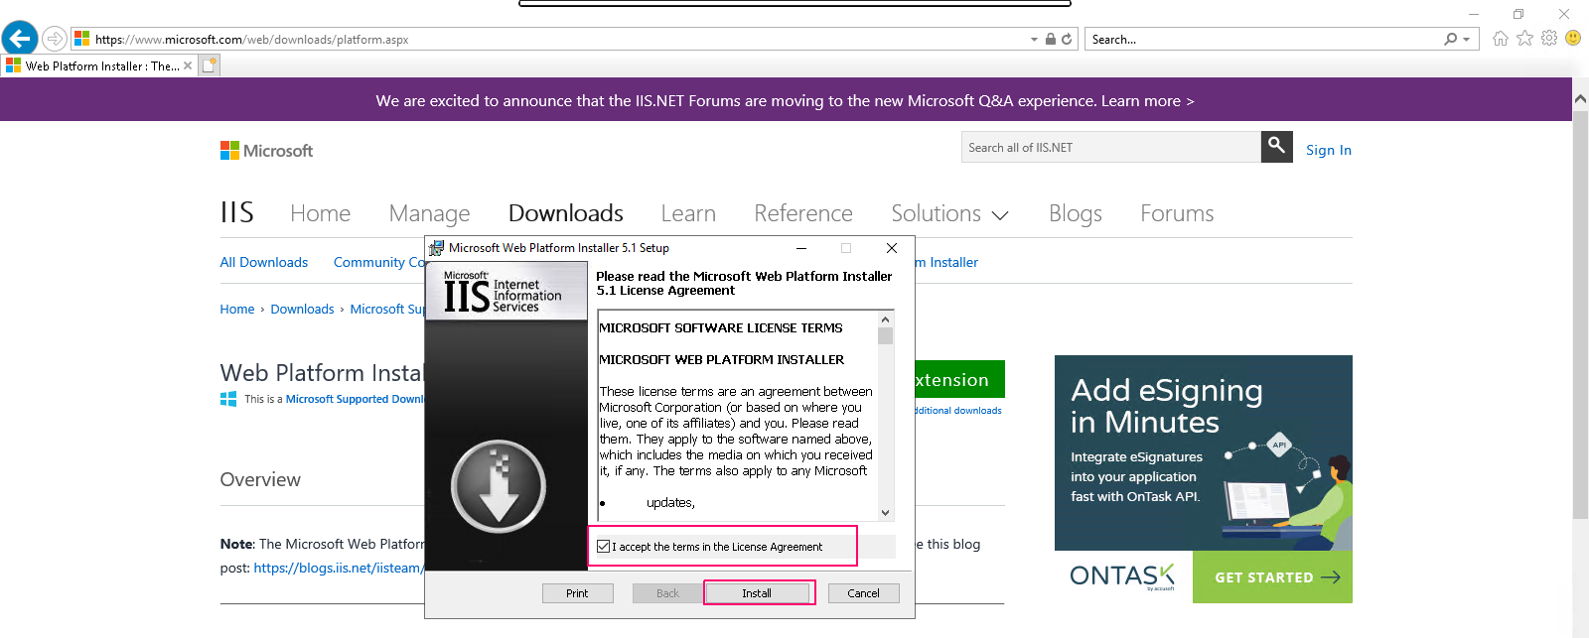The width and height of the screenshot is (1589, 638).
Task: Click the browser address bar URL
Action: point(251,40)
